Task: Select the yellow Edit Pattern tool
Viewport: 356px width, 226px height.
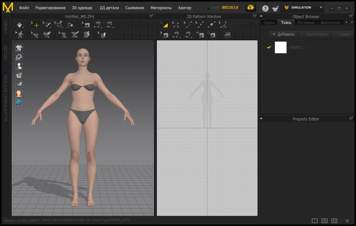Action: [x=165, y=25]
